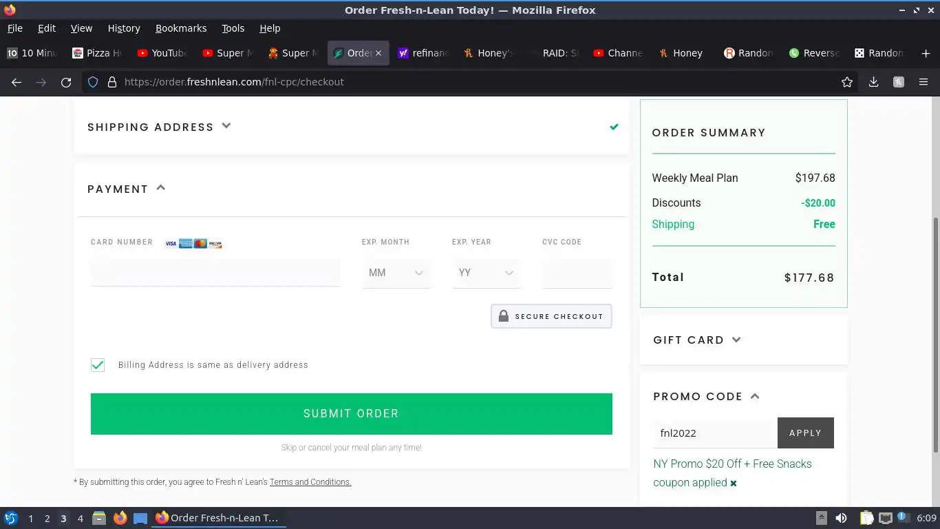
Task: Remove the applied promo coupon
Action: 734,484
